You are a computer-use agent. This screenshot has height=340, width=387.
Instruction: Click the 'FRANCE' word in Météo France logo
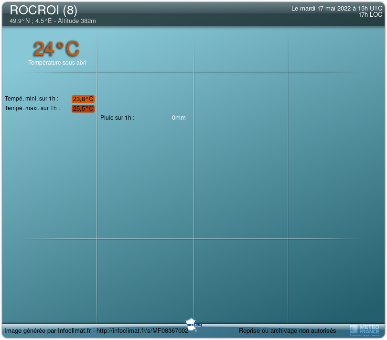[369, 331]
